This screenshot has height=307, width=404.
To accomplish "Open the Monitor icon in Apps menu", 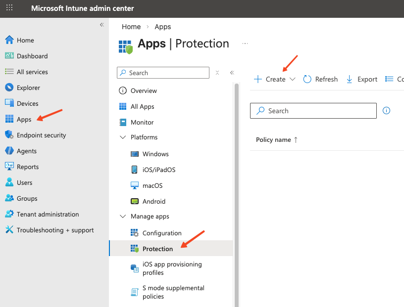I will [x=123, y=122].
